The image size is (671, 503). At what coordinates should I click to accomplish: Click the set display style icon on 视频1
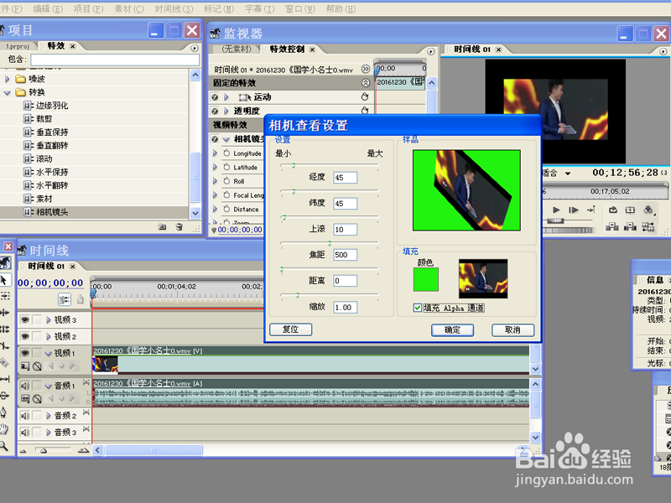[x=25, y=366]
